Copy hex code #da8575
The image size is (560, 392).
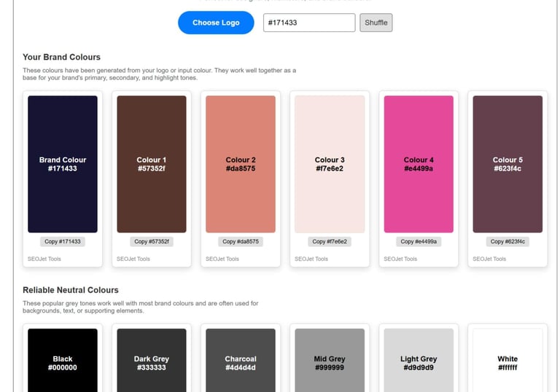241,242
